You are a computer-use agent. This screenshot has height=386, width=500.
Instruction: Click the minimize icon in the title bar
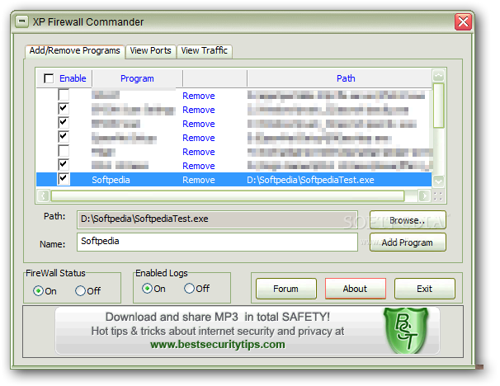click(21, 21)
